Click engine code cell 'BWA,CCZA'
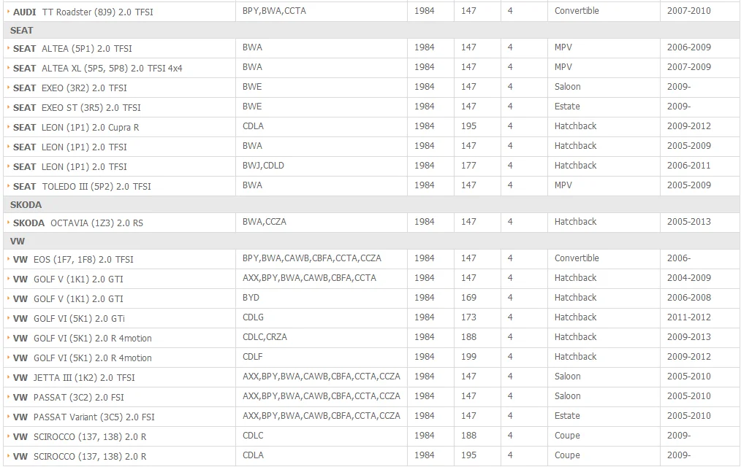 (264, 222)
